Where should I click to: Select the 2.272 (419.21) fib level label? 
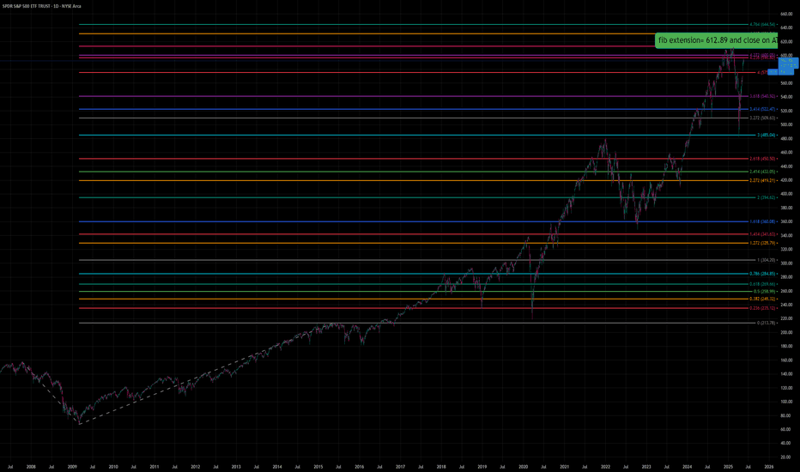pos(763,180)
